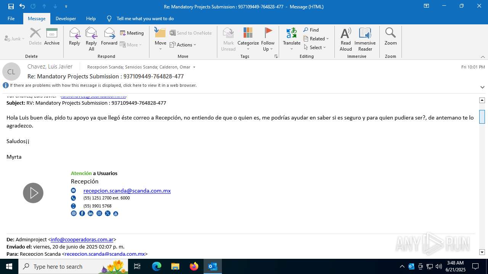488x274 pixels.
Task: Click scroll down arrow on message scrollbar
Action: (482, 252)
